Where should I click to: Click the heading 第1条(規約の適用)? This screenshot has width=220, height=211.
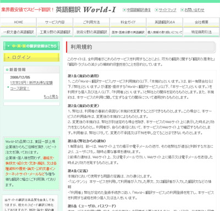(x=84, y=76)
